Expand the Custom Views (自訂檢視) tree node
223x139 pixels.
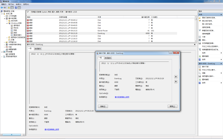click(x=7, y=21)
